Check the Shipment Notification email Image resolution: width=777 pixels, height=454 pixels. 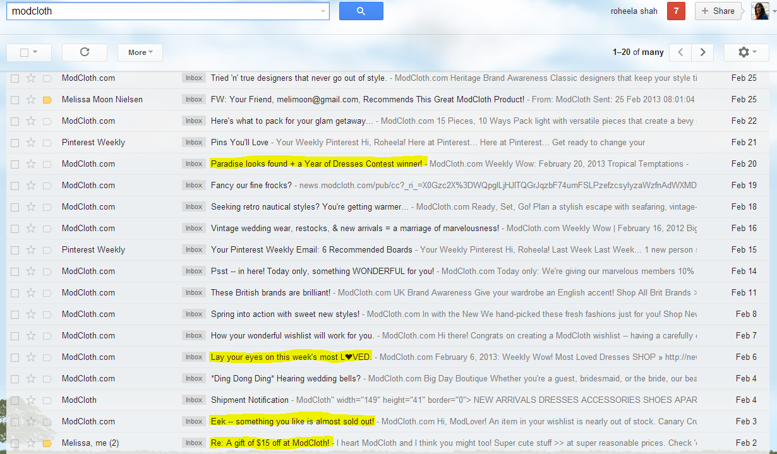click(x=15, y=400)
